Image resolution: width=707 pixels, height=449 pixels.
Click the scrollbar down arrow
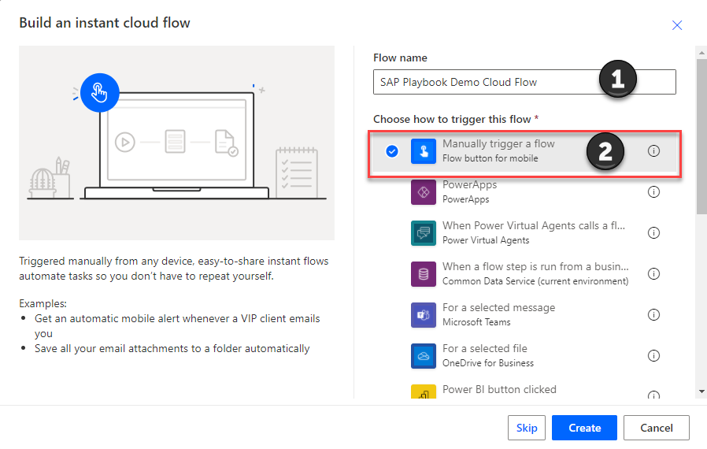click(701, 391)
